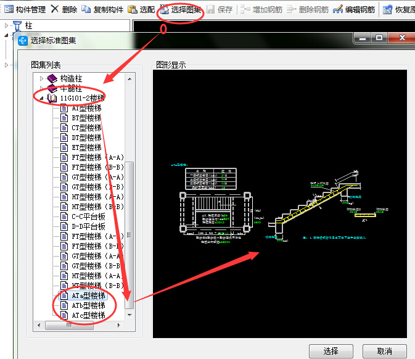415x359 pixels.
Task: Click the 选配 toolbar icon
Action: (x=133, y=9)
